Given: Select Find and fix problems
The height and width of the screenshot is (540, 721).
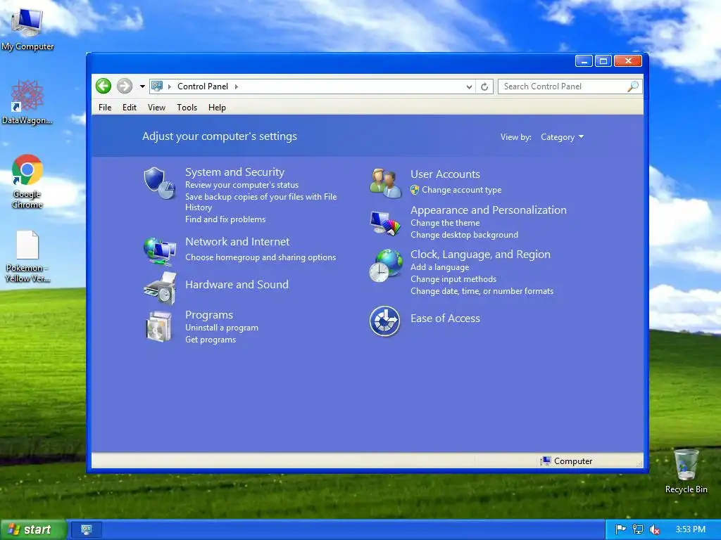Looking at the screenshot, I should pyautogui.click(x=225, y=219).
